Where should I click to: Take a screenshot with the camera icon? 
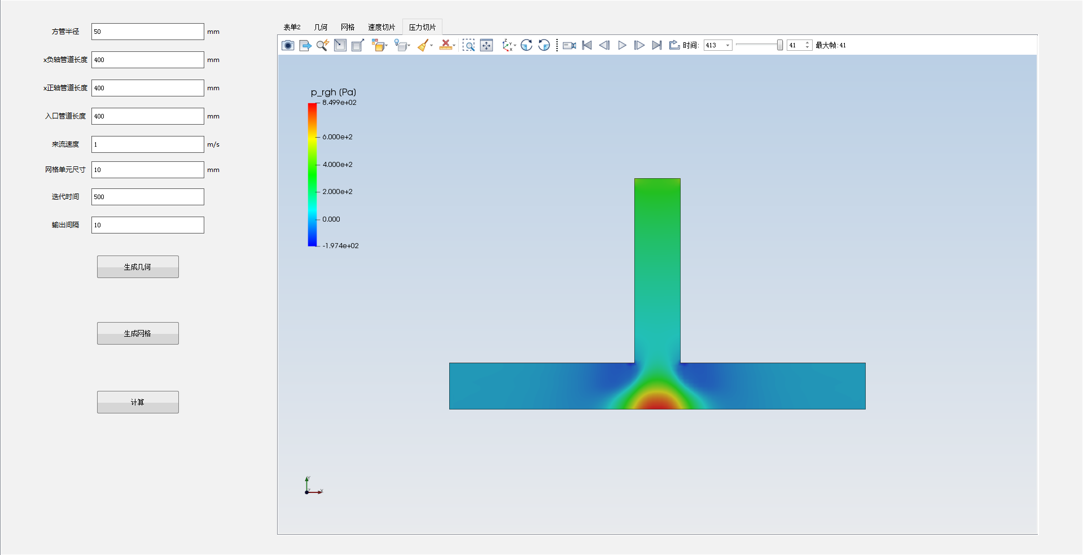[x=288, y=45]
